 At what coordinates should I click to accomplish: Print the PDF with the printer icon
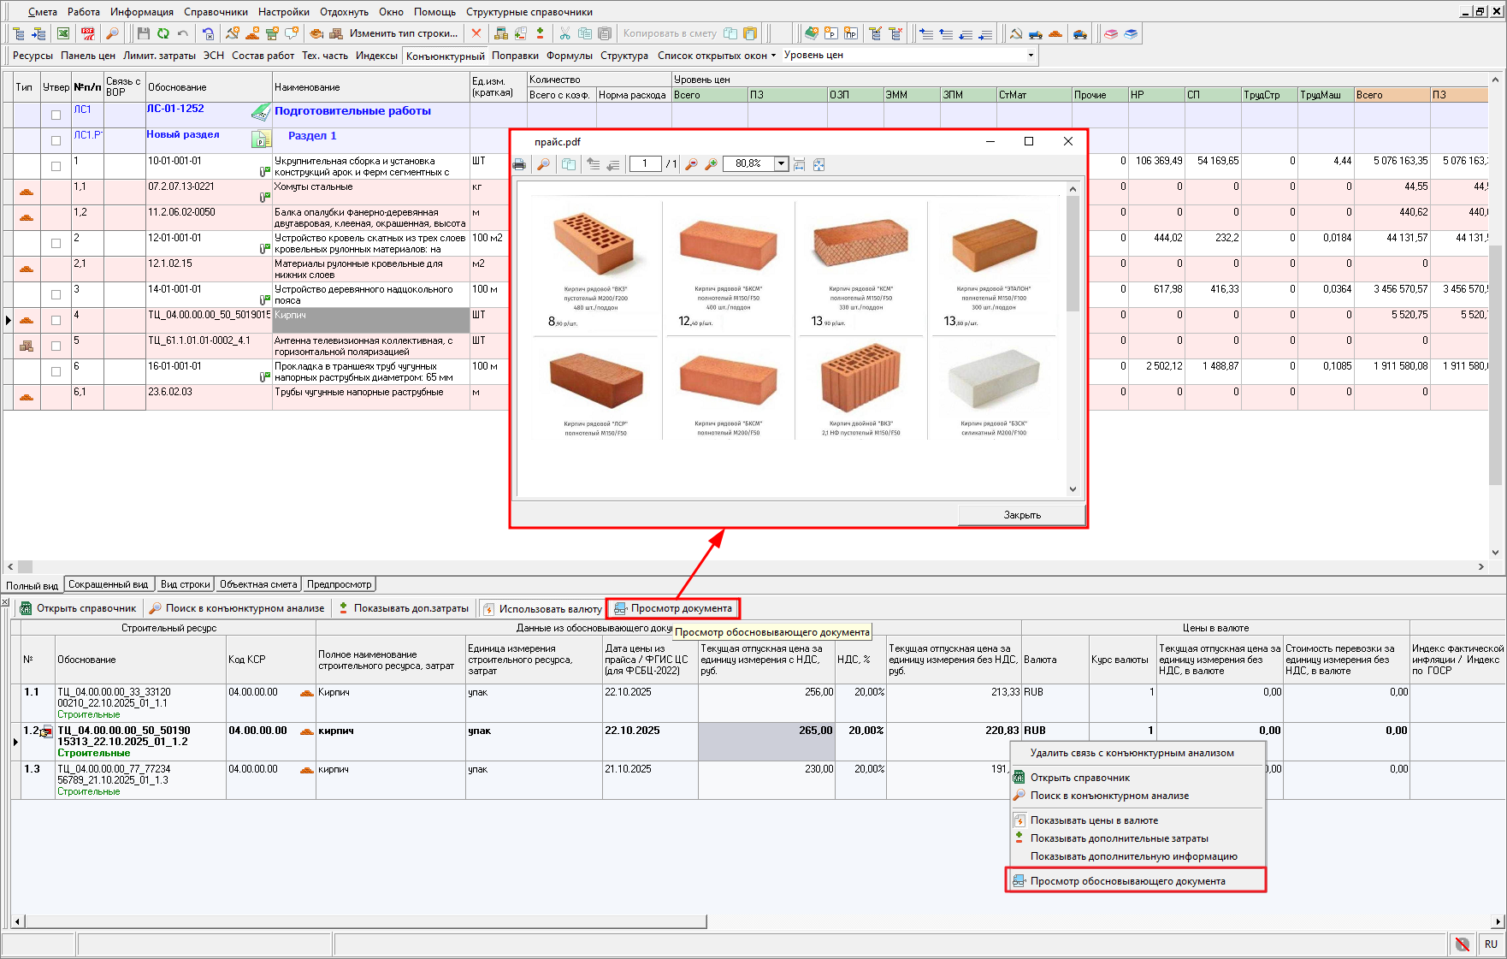coord(519,164)
